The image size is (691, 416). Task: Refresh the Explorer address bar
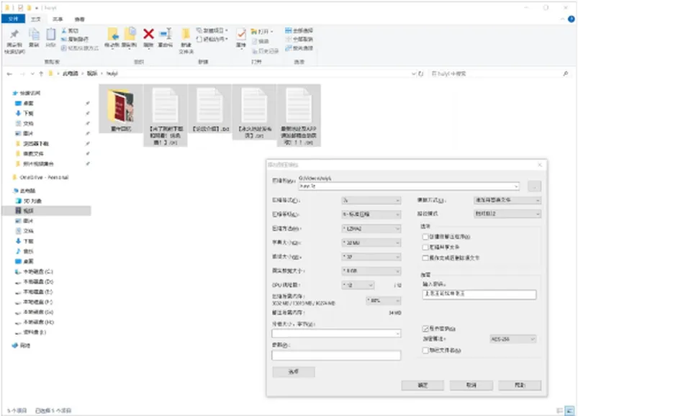(421, 73)
